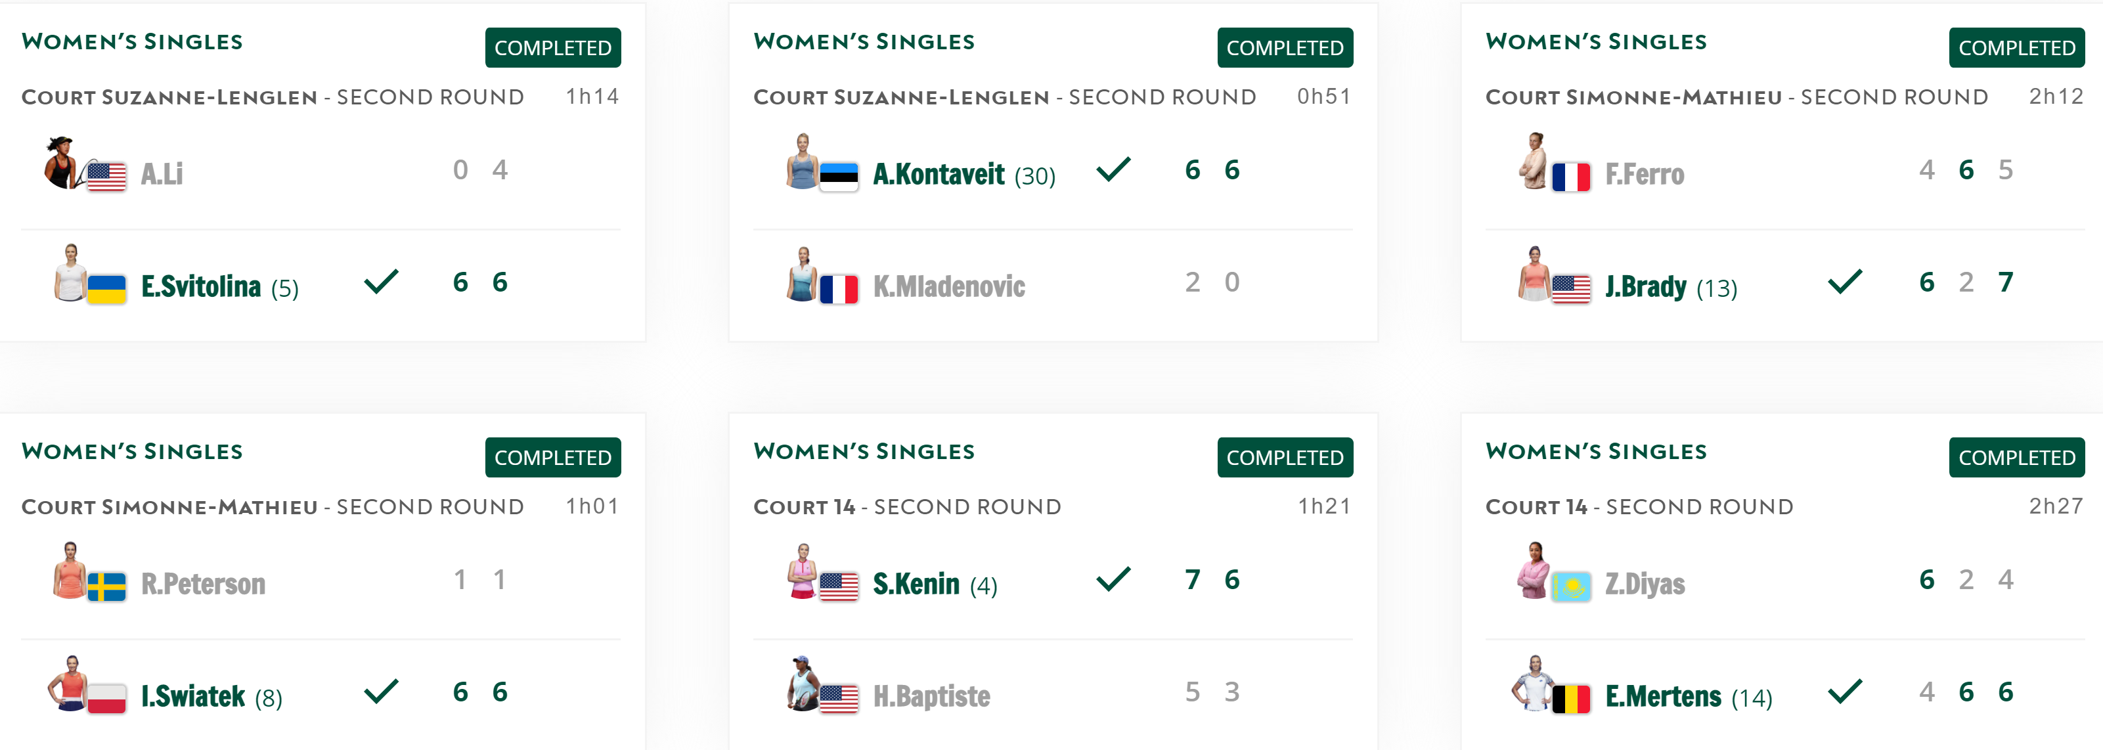The width and height of the screenshot is (2103, 750).
Task: Click the Sweden flag next to R.Peterson
Action: point(106,586)
